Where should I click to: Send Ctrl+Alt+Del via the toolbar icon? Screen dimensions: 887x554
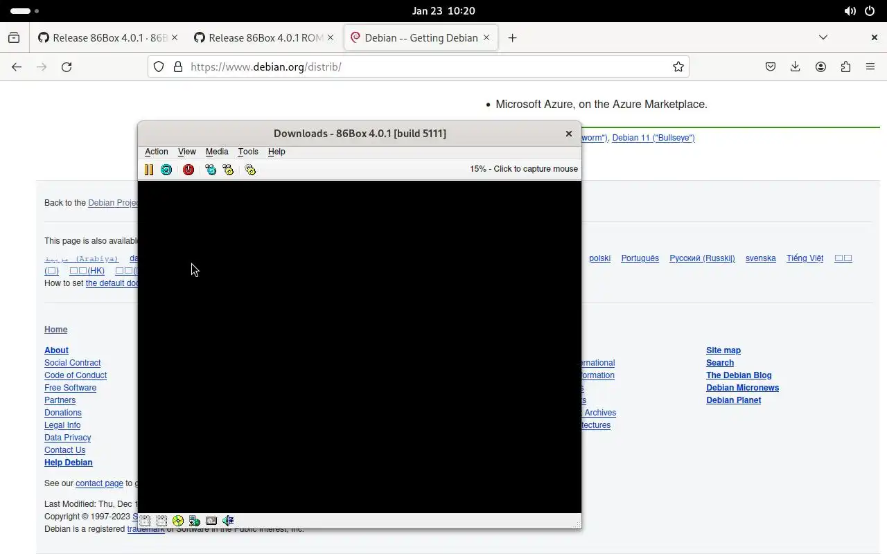[x=211, y=170]
